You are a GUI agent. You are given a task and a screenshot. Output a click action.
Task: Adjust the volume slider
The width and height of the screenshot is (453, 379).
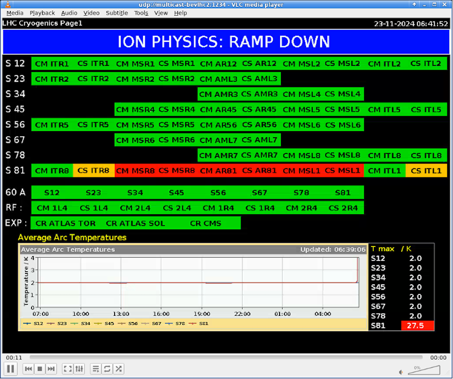coord(424,370)
